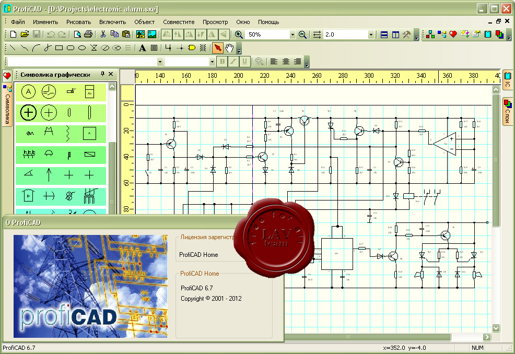Screen dimensions: 515x354
Task: Select the junction dot tool
Action: [180, 48]
